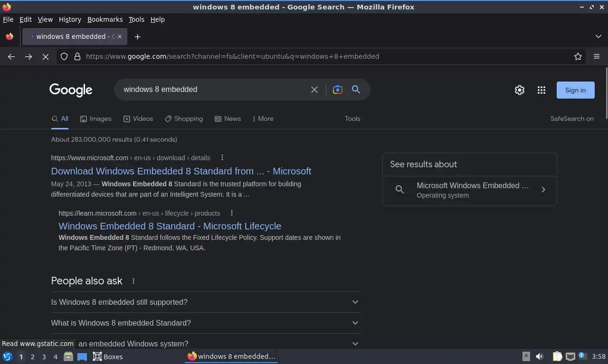The width and height of the screenshot is (608, 364).
Task: List all tabs dropdown arrow
Action: point(598,36)
